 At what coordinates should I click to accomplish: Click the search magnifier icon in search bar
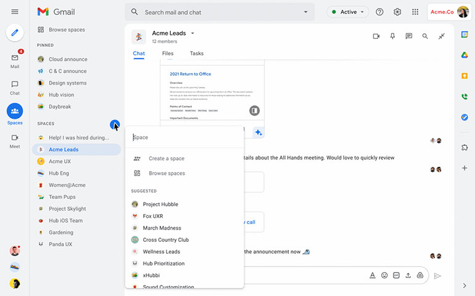point(134,12)
